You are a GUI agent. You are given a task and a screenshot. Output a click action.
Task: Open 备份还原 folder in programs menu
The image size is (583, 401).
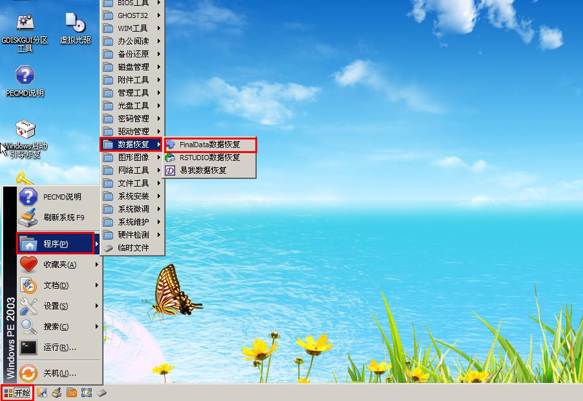click(132, 54)
